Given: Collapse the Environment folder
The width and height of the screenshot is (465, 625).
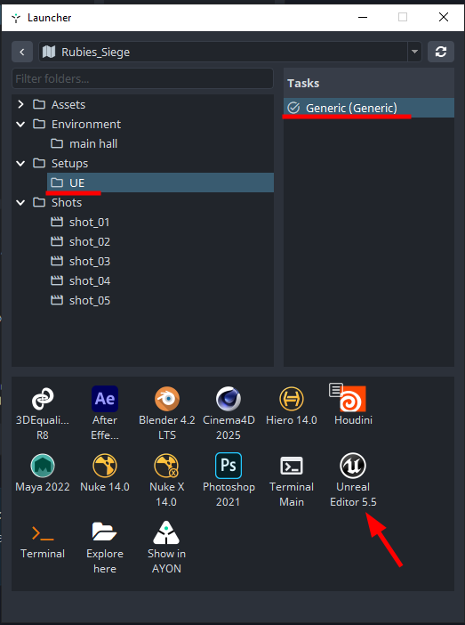Looking at the screenshot, I should click(21, 125).
